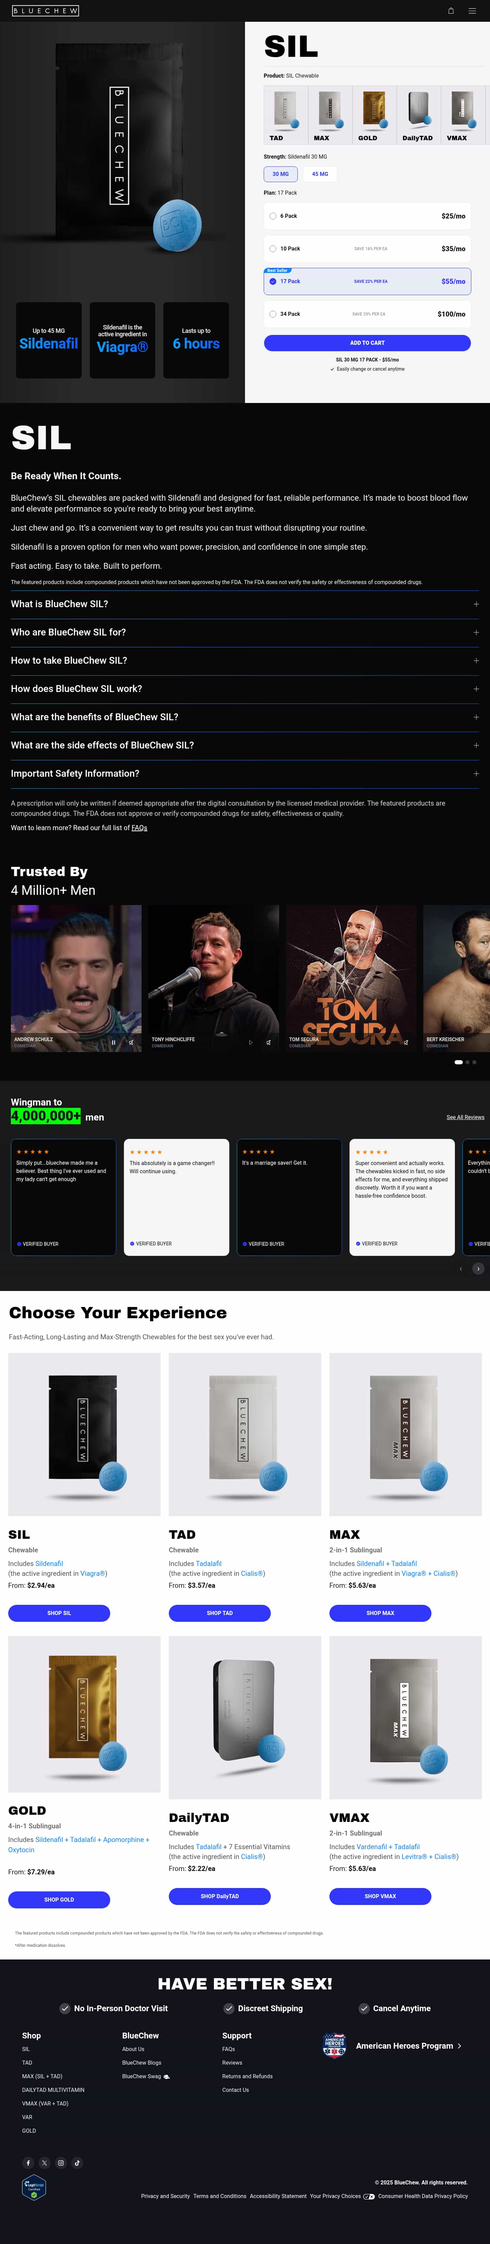Image resolution: width=490 pixels, height=2244 pixels.
Task: Select the 6 Pack plan radio
Action: pos(273,216)
